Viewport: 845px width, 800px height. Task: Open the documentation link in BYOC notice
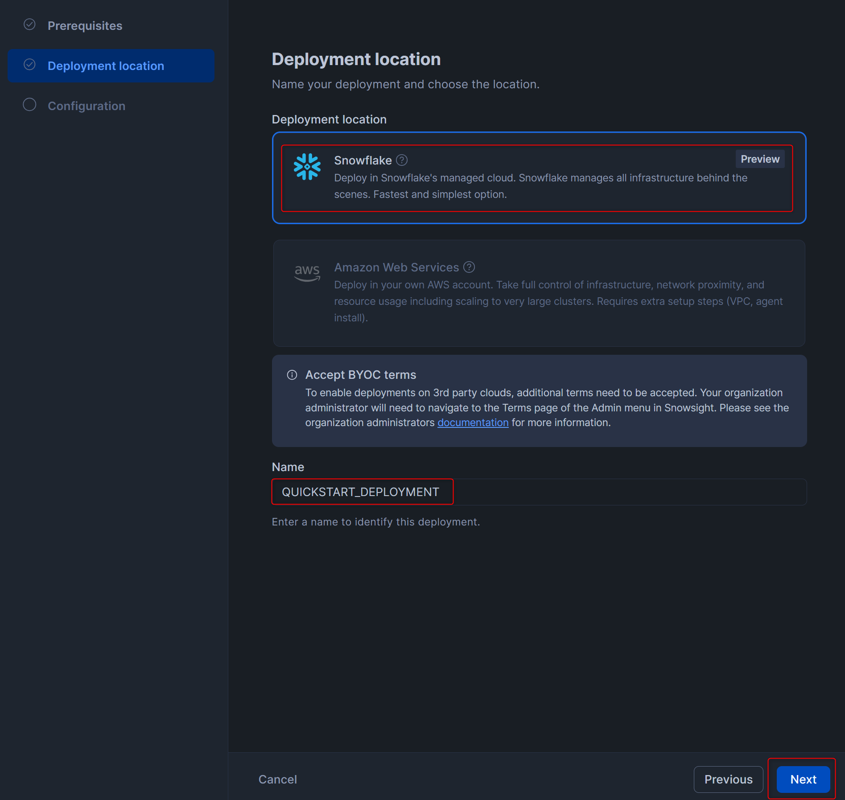point(473,423)
